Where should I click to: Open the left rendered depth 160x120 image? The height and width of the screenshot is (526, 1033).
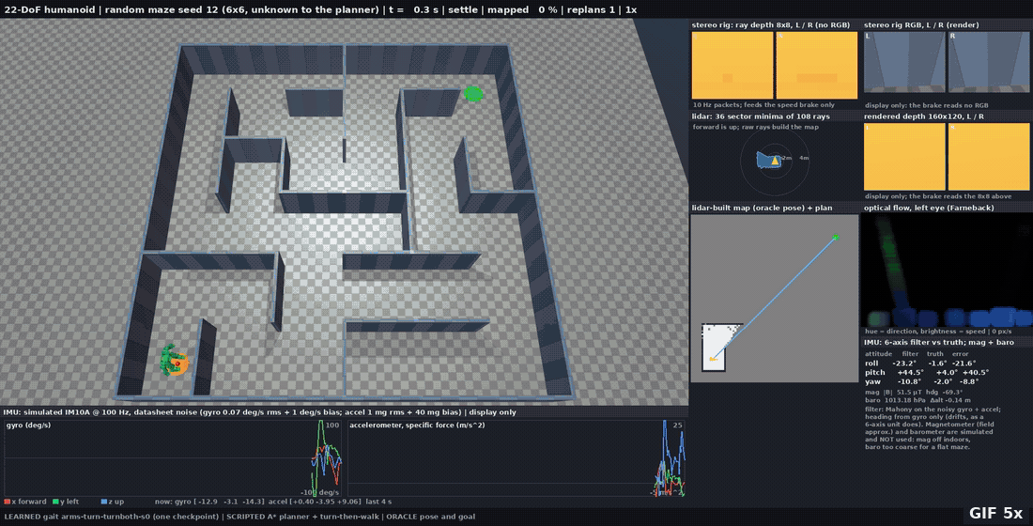[903, 157]
